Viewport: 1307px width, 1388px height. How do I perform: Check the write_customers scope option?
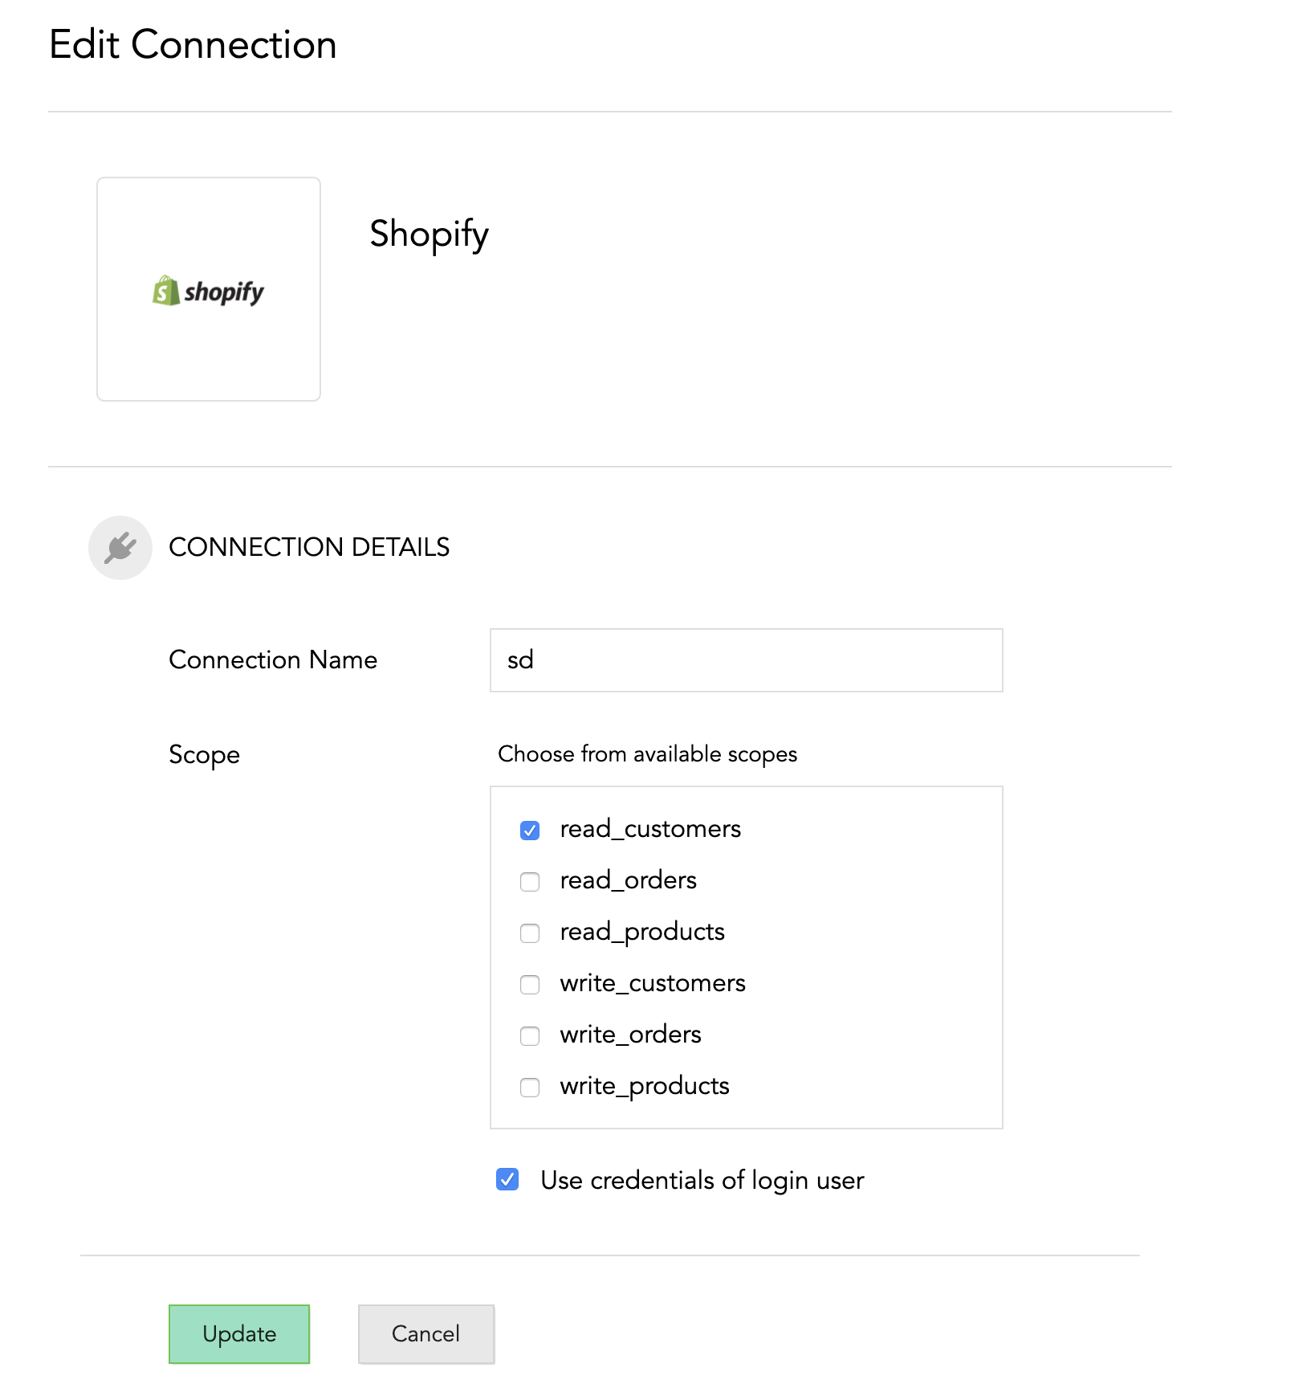pos(530,984)
